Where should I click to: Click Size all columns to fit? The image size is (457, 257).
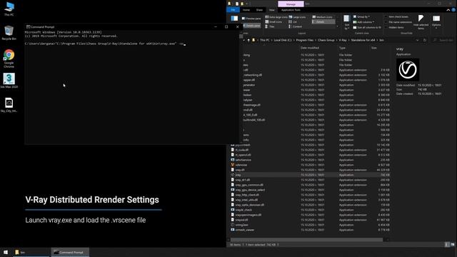coord(367,27)
